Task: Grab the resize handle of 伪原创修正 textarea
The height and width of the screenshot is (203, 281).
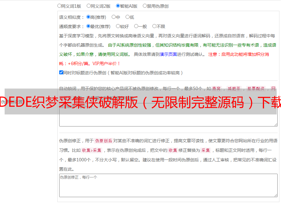Action: 276,195
